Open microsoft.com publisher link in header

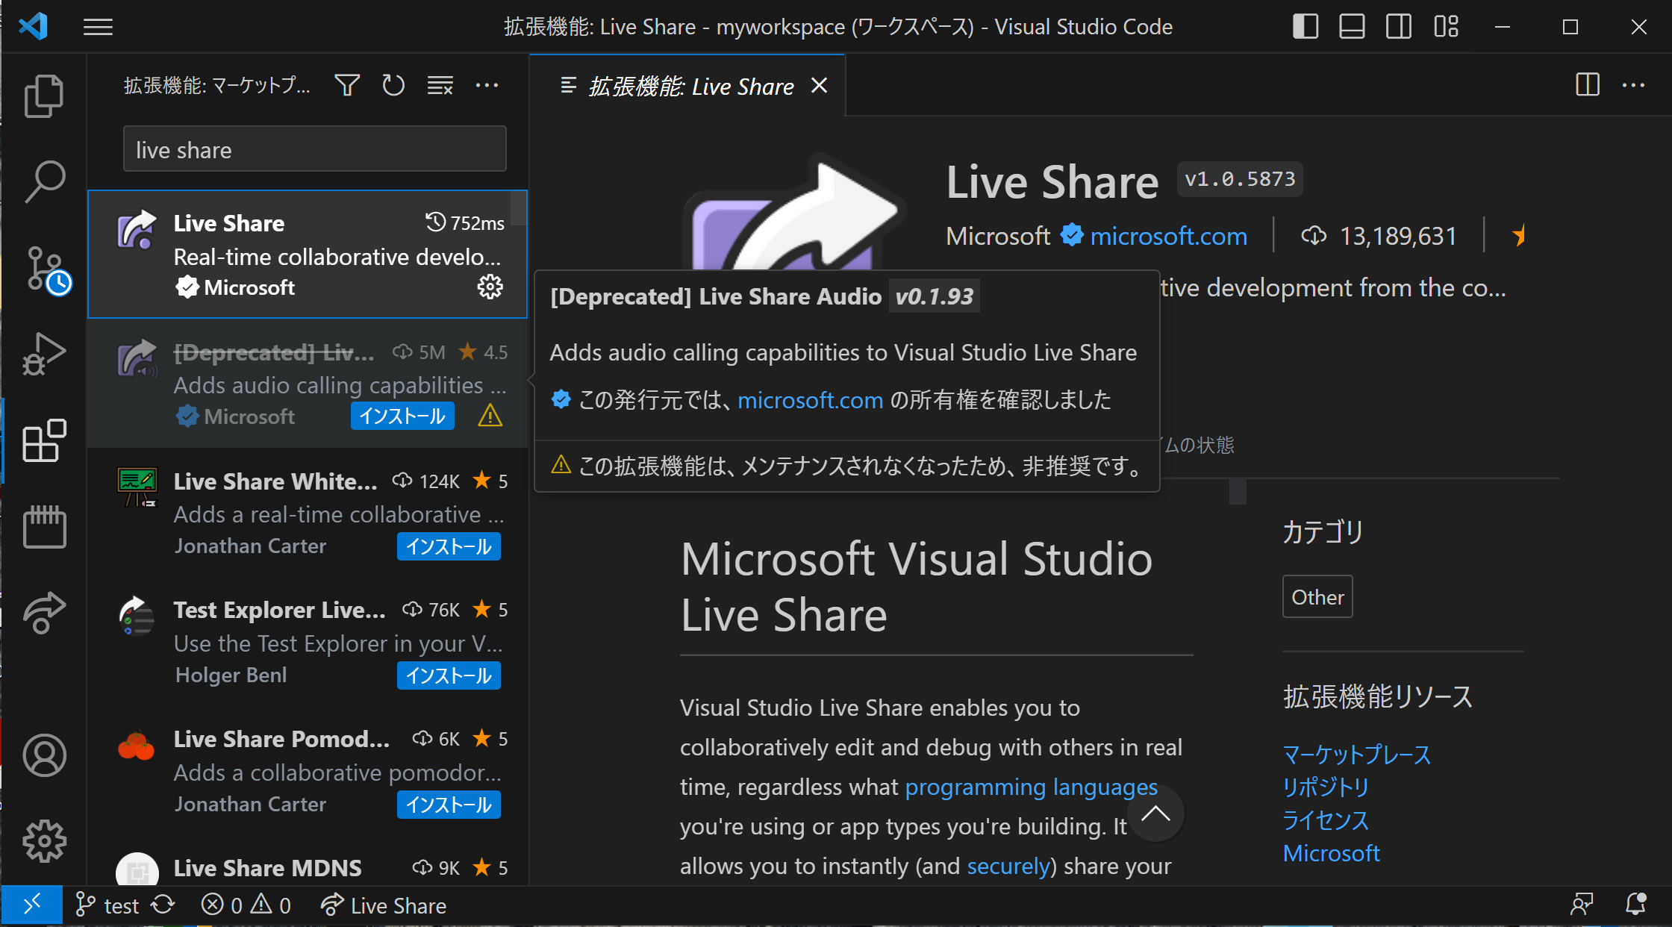tap(1168, 236)
